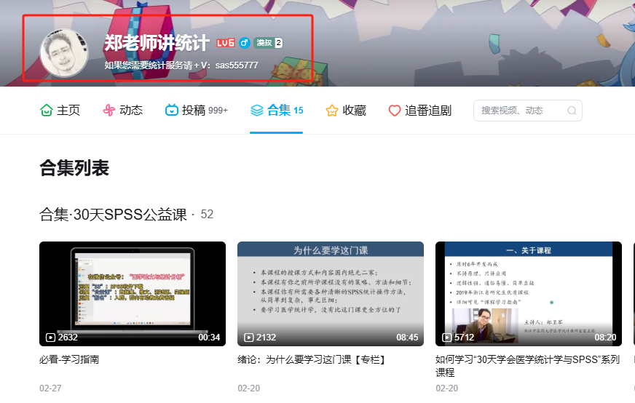
Task: Click the user avatar portrait
Action: 64,53
